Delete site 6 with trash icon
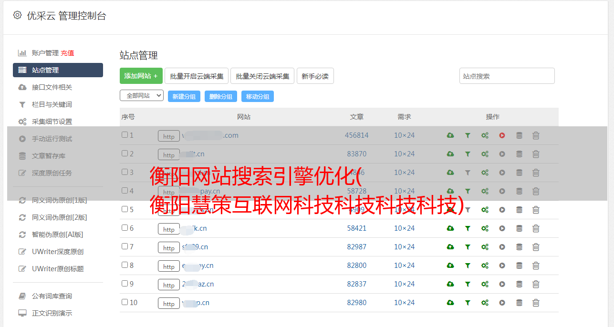Viewport: 614px width, 327px height. 536,228
